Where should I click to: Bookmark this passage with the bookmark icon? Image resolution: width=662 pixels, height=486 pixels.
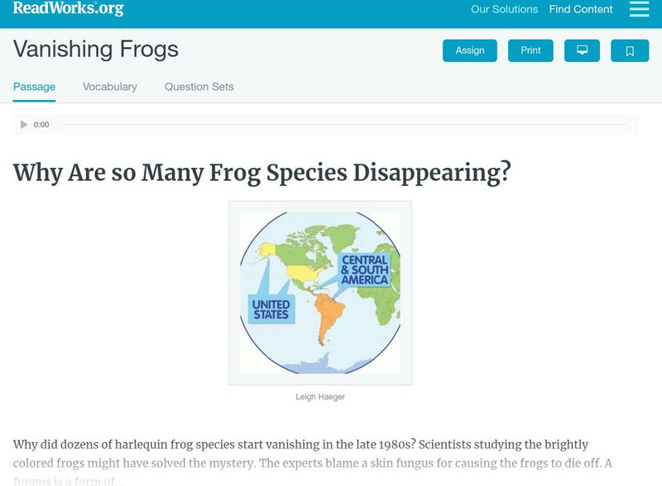(630, 50)
